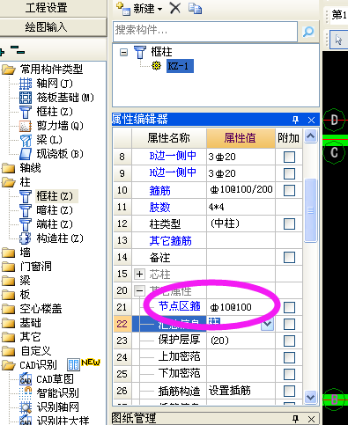The image size is (348, 425).
Task: Expand 墙 folder
Action: click(x=8, y=253)
